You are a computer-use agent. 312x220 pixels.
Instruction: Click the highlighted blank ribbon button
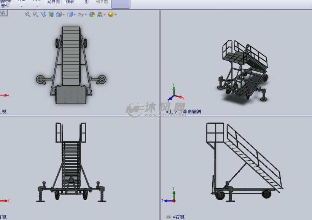pyautogui.click(x=121, y=4)
